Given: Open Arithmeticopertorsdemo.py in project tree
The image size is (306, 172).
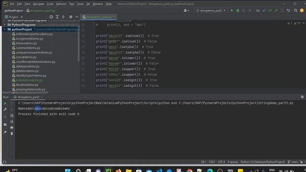Looking at the screenshot, I should coord(34,34).
